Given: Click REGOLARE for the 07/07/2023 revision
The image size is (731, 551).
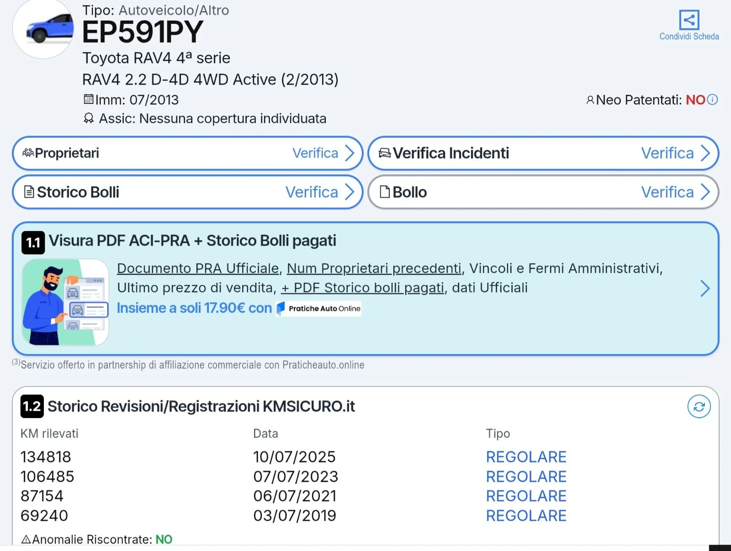Looking at the screenshot, I should click(x=526, y=476).
